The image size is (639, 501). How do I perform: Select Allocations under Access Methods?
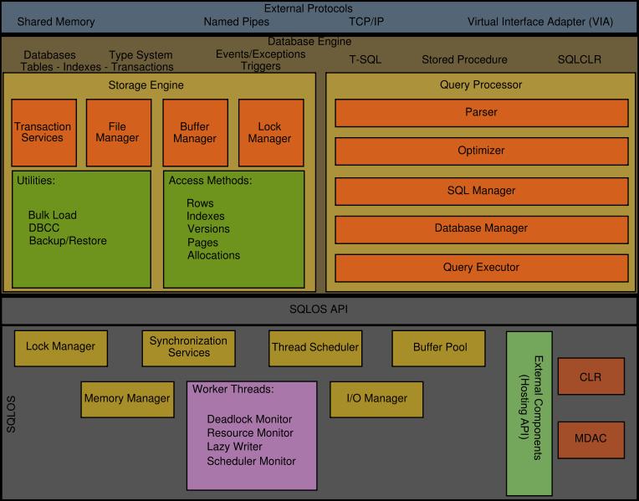coord(213,256)
